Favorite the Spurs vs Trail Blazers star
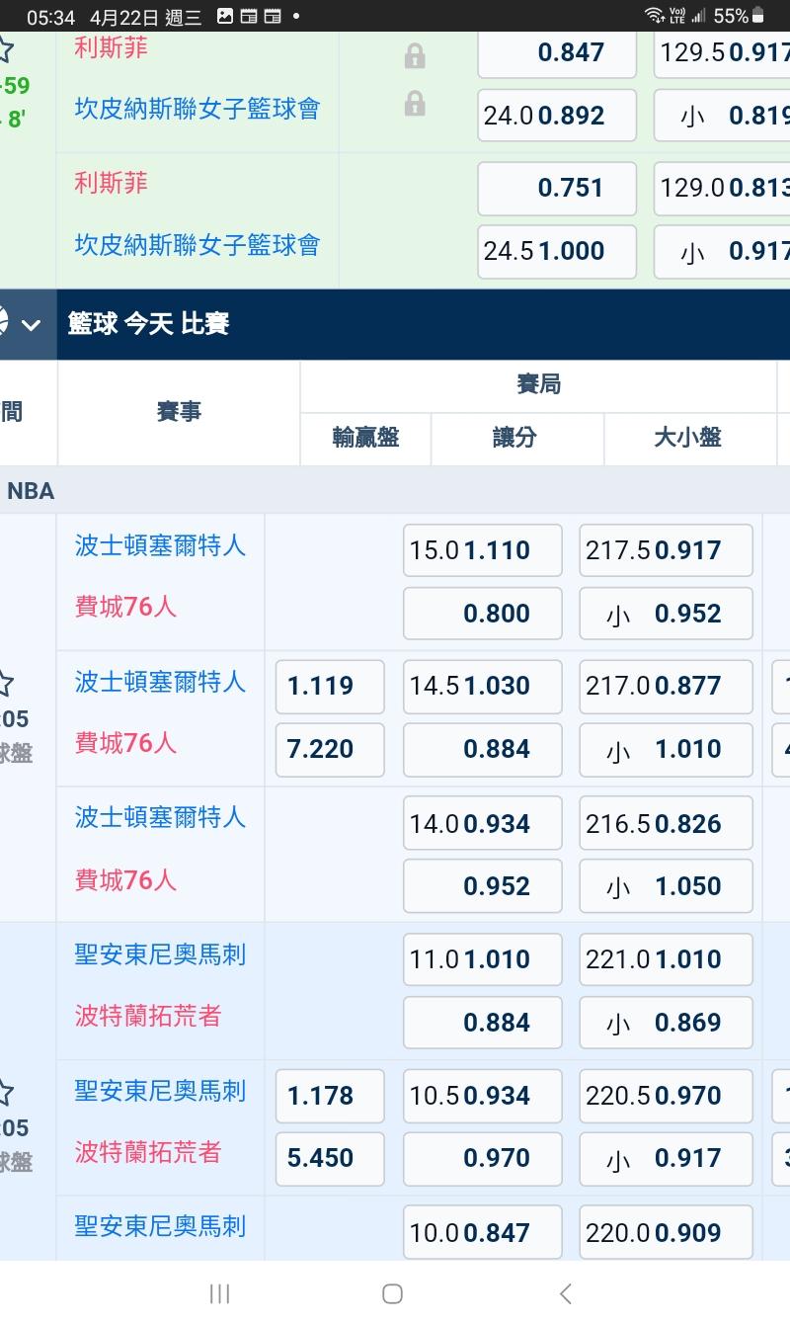This screenshot has height=1324, width=790. pos(5,1093)
